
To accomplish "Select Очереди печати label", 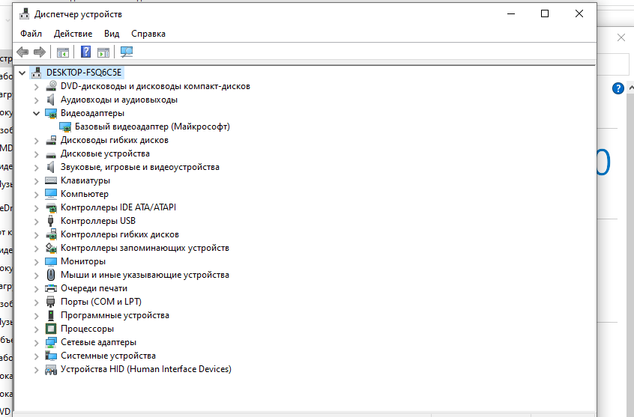I will point(94,288).
